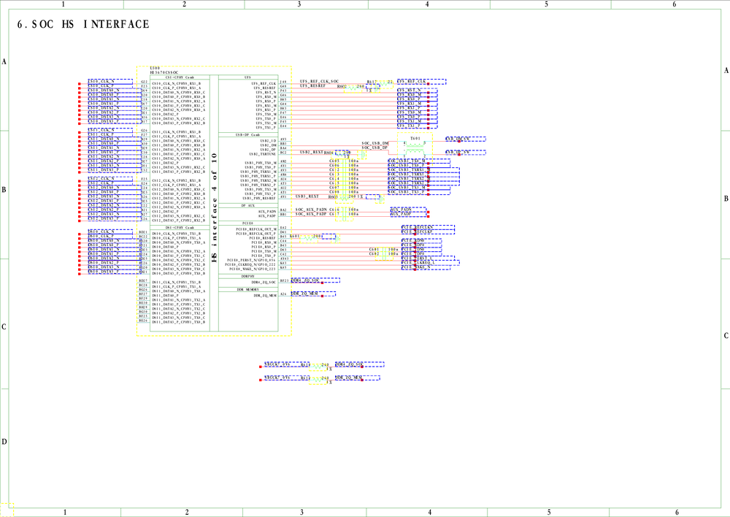Select resistor R603 symbol

[344, 199]
